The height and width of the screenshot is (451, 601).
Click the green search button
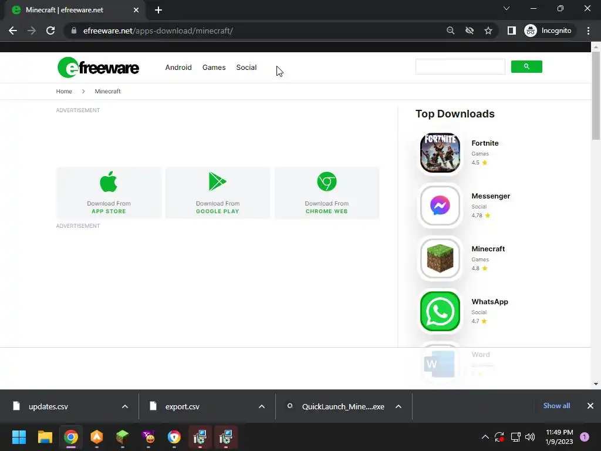coord(526,67)
